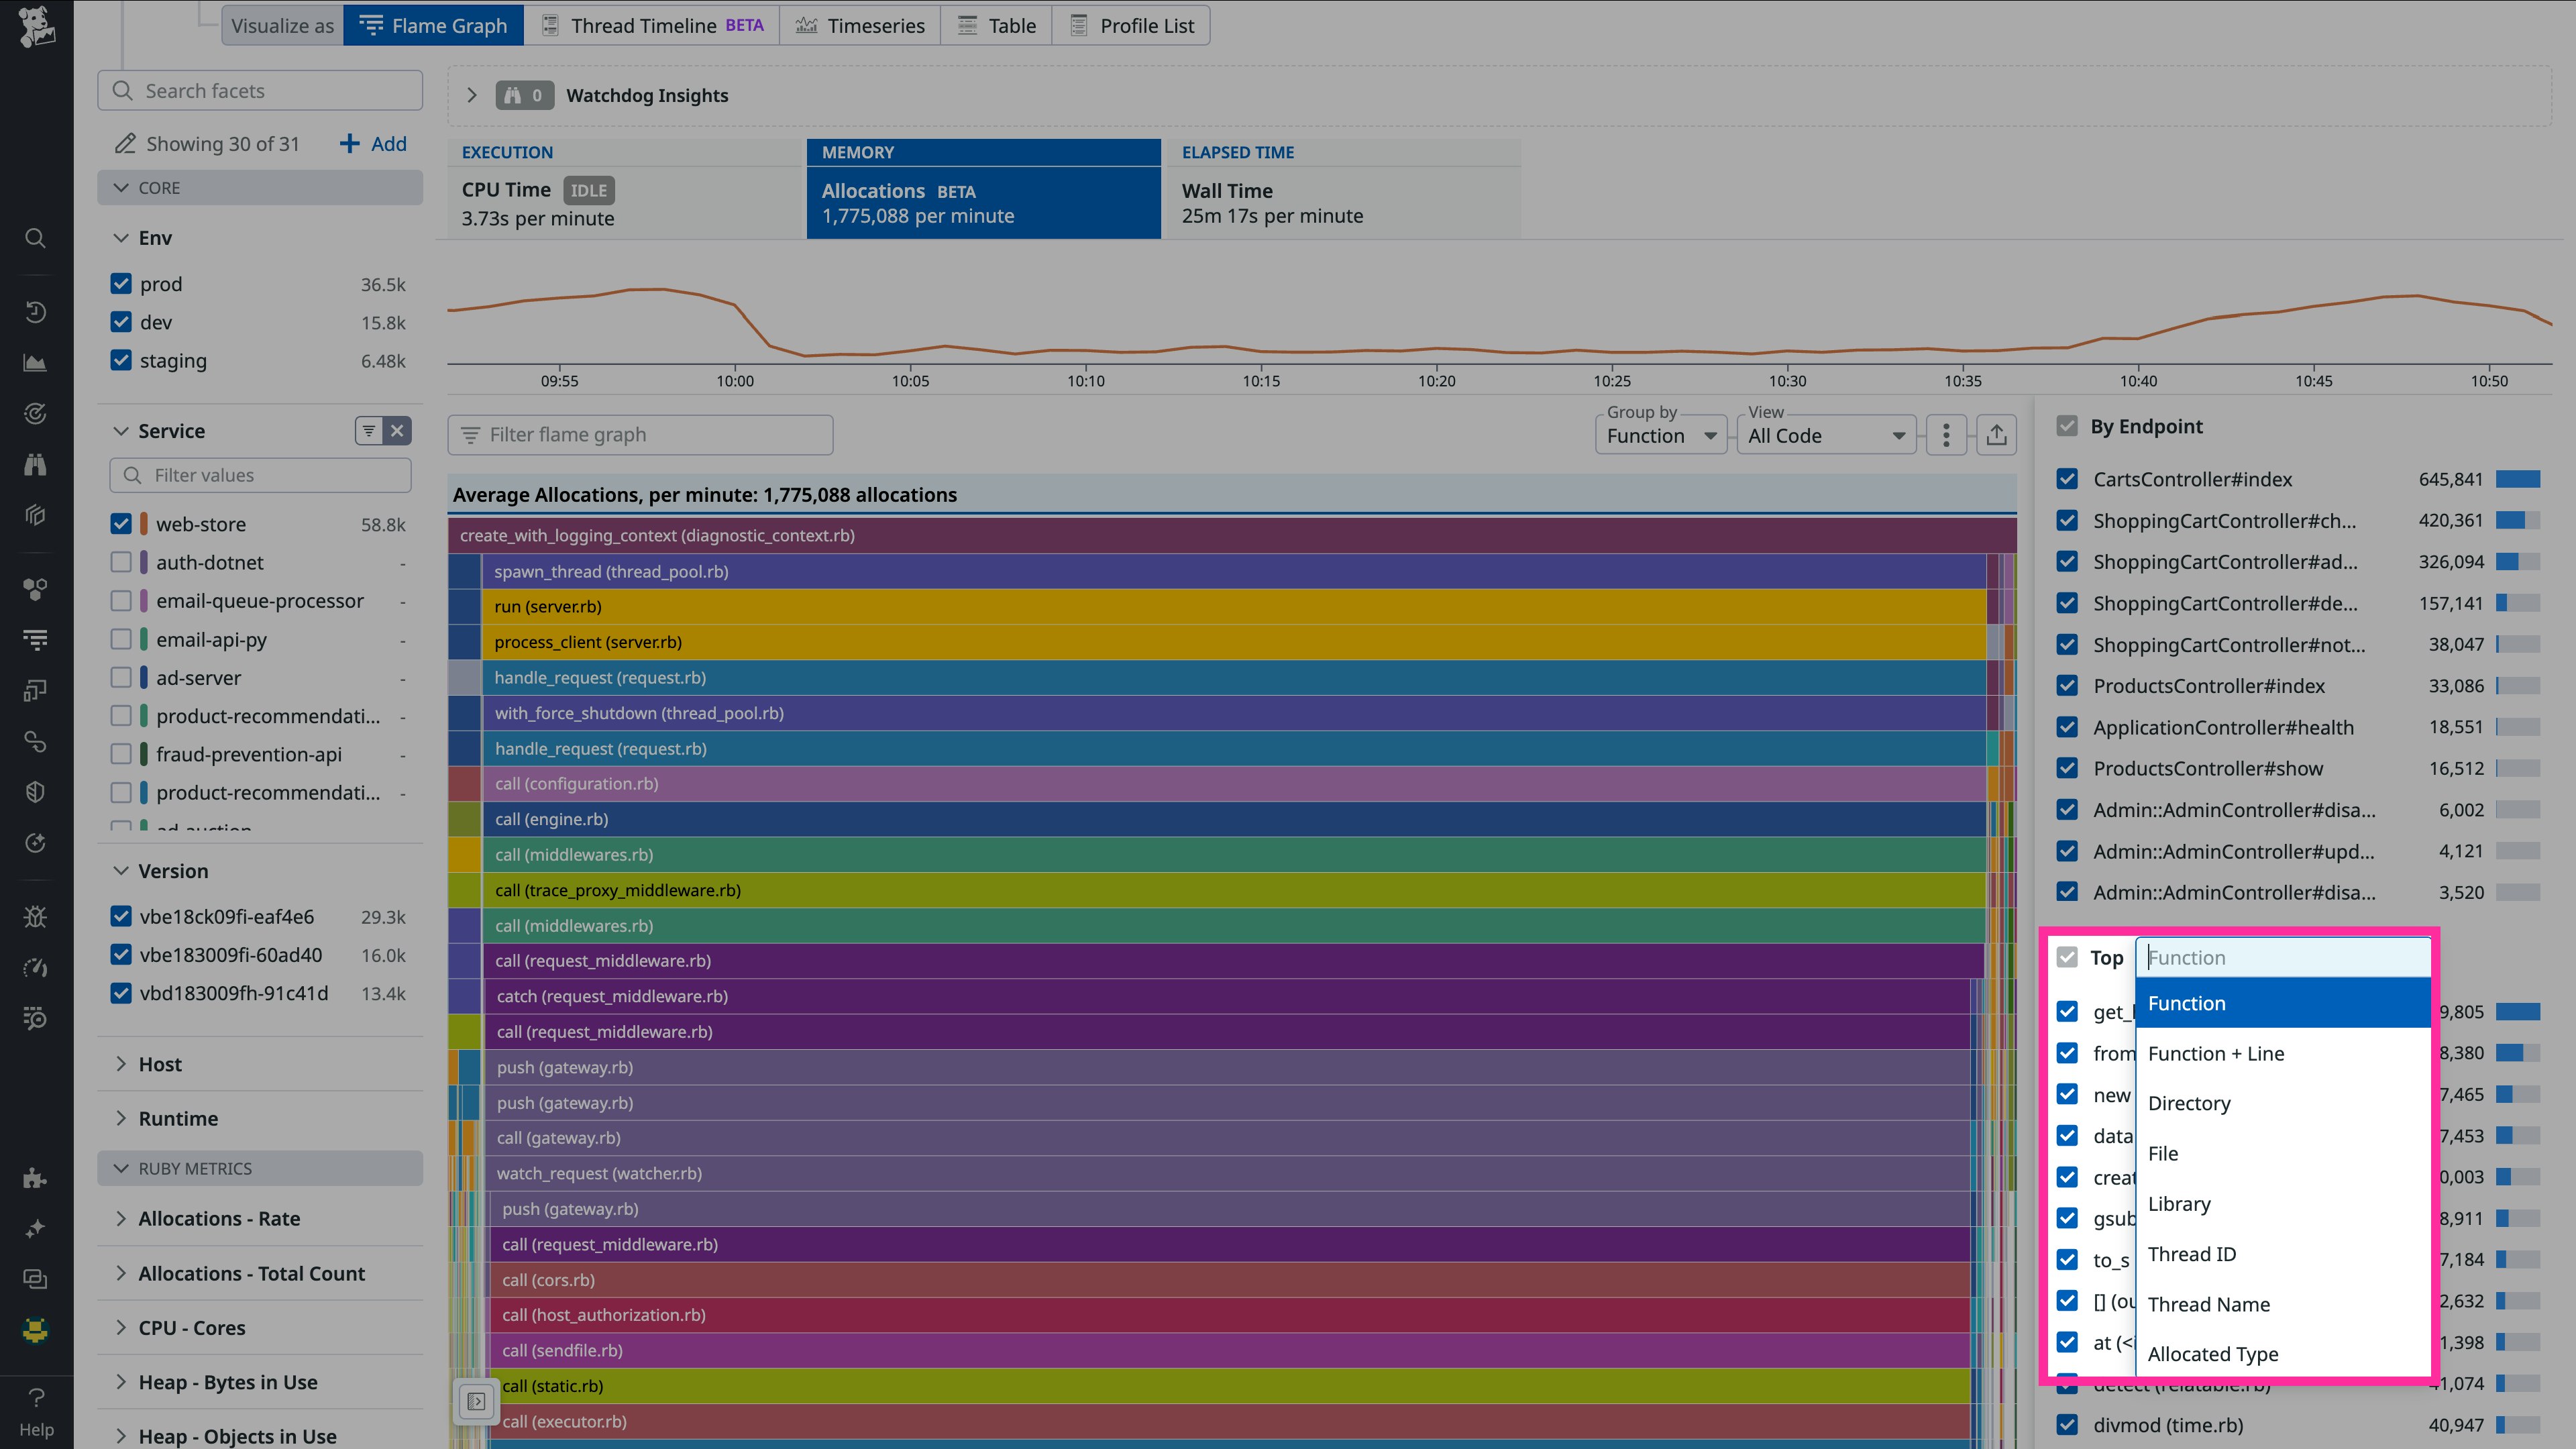The height and width of the screenshot is (1449, 2576).
Task: Expand the Watchdog Insights section
Action: click(x=472, y=95)
